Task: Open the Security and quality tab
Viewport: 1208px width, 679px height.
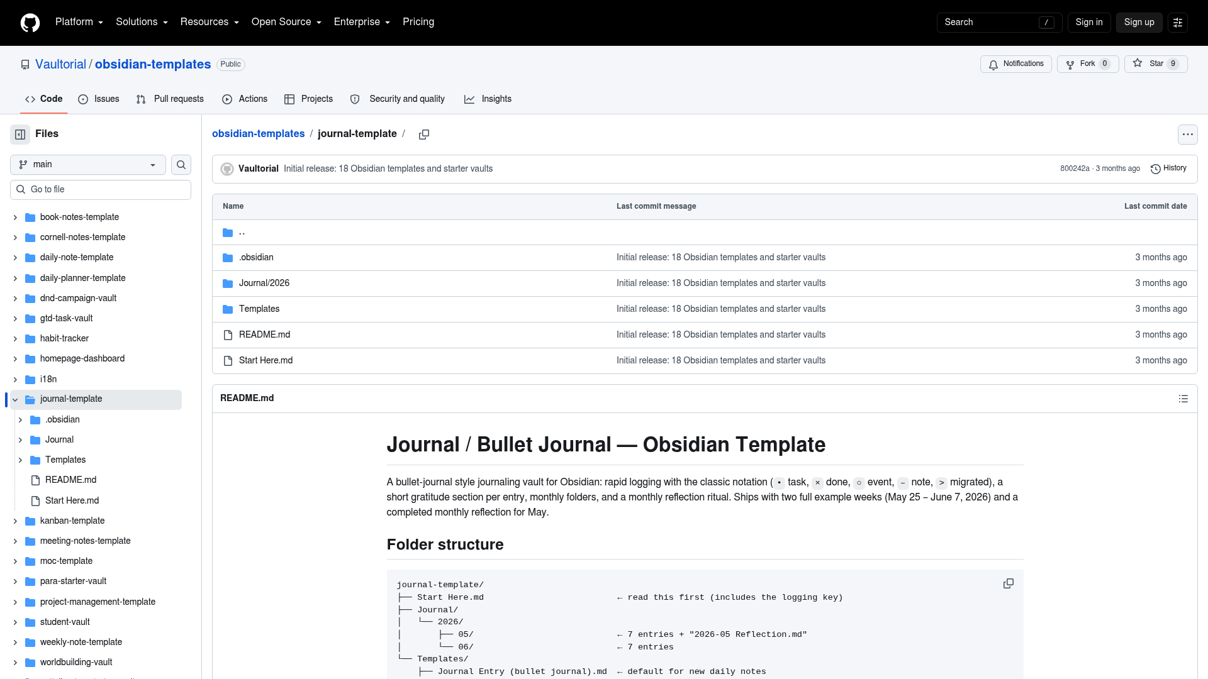Action: [x=398, y=99]
